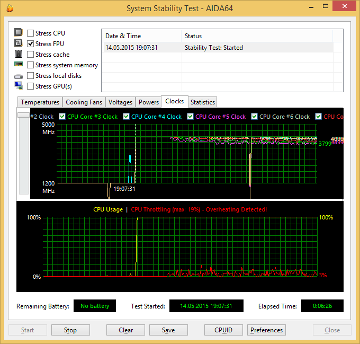Move the clock graph slider thumb
360x344 pixels.
[24, 115]
